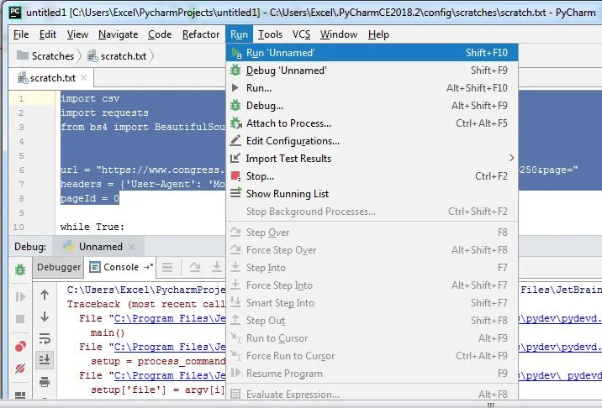This screenshot has width=602, height=408.
Task: Click the Run 'Unnamed' menu entry
Action: pyautogui.click(x=372, y=53)
